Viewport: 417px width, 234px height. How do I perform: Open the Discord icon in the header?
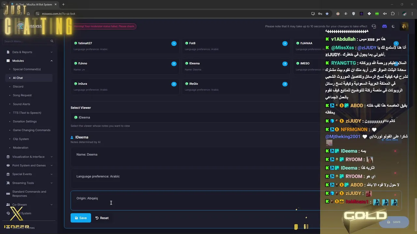pyautogui.click(x=384, y=26)
